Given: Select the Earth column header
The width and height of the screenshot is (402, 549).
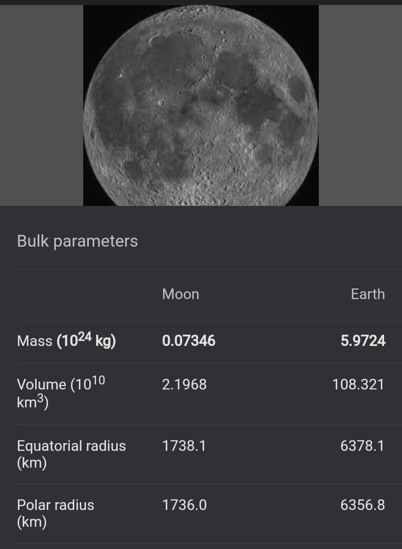Looking at the screenshot, I should click(367, 294).
